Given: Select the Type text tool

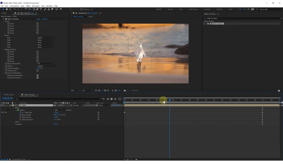Looking at the screenshot, I should (41, 9).
